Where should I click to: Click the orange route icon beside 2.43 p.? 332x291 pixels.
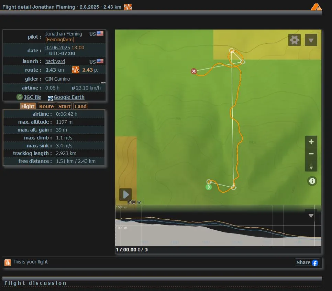tap(76, 70)
